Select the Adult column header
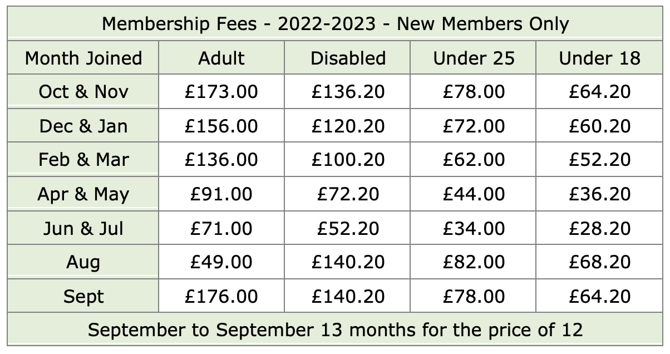670x354 pixels. [221, 58]
